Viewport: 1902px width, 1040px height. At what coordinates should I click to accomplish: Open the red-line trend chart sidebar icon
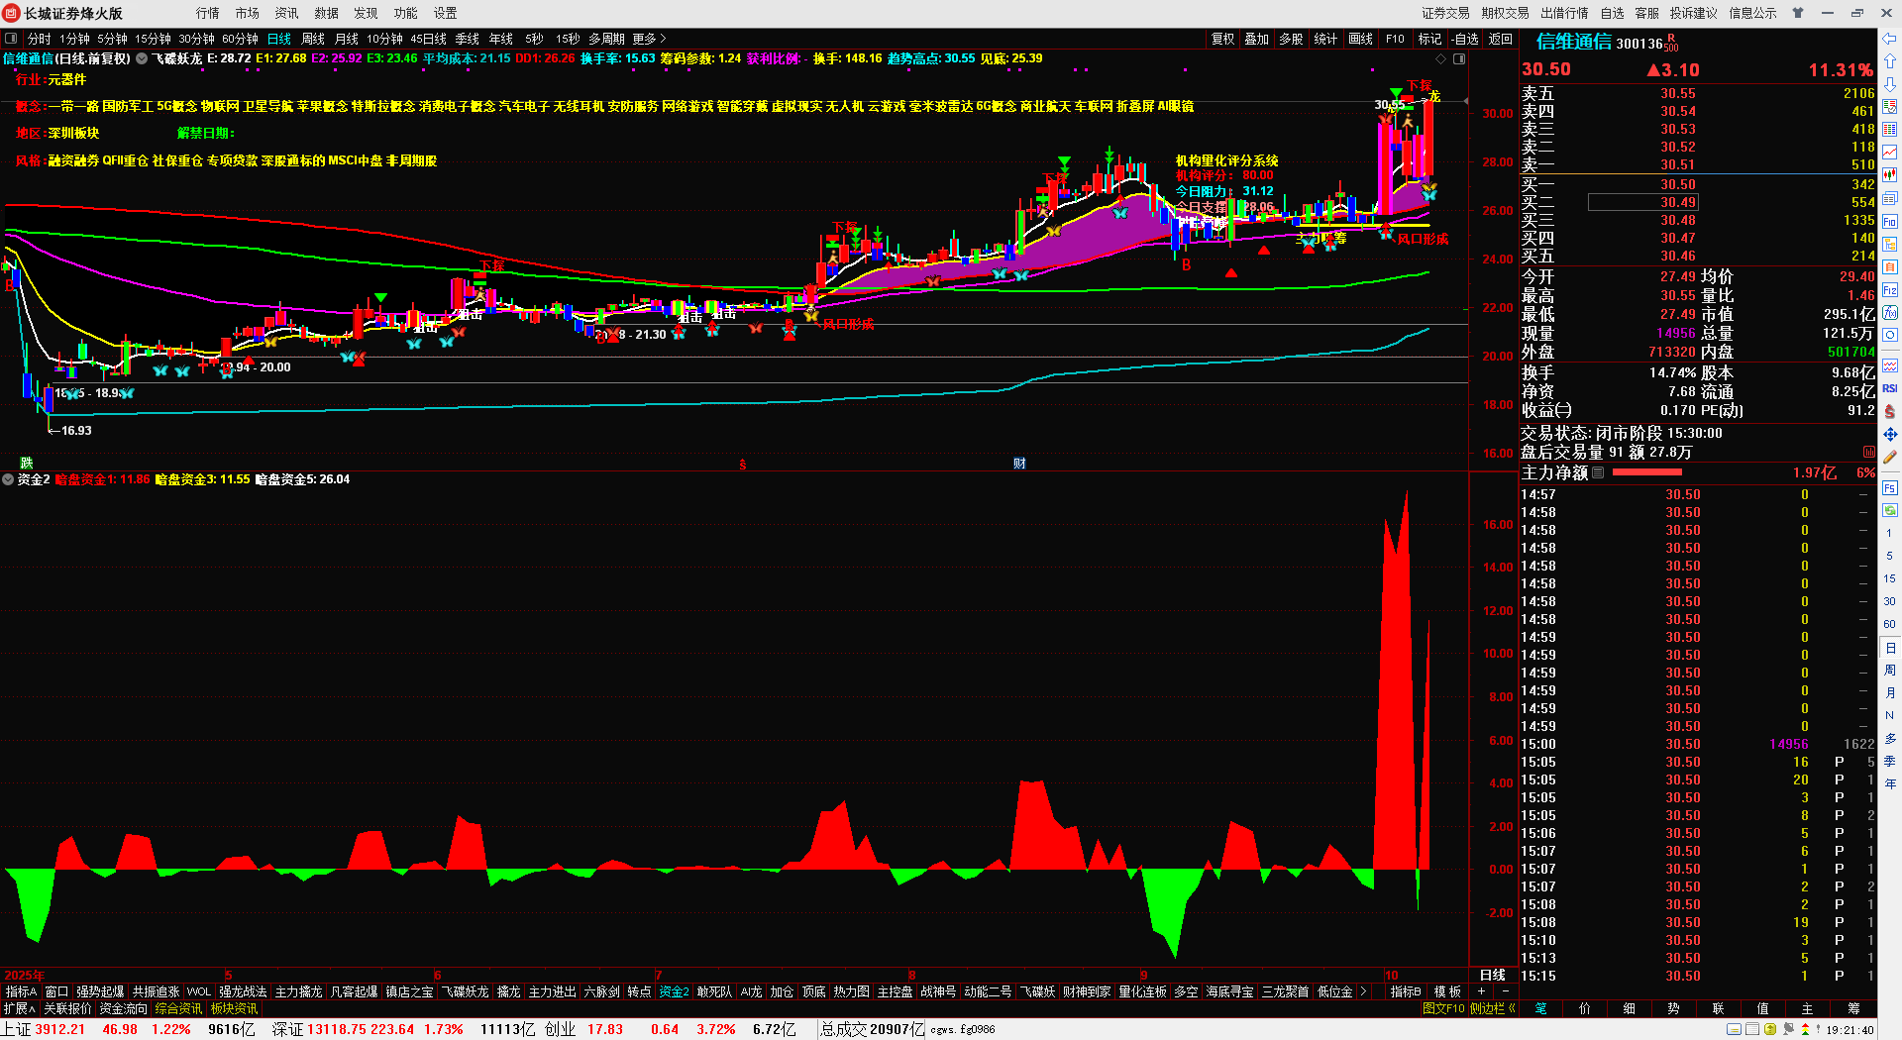tap(1890, 153)
